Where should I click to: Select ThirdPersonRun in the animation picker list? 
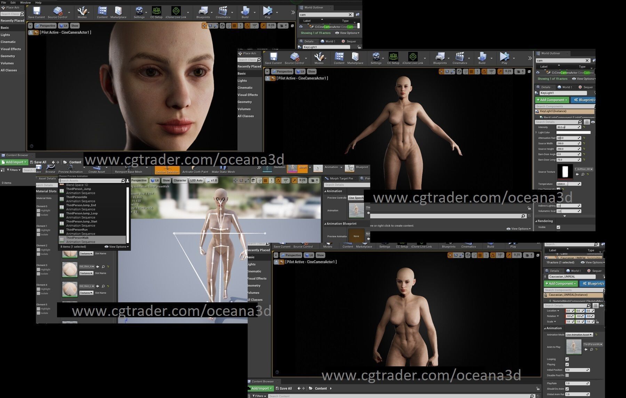coord(92,232)
